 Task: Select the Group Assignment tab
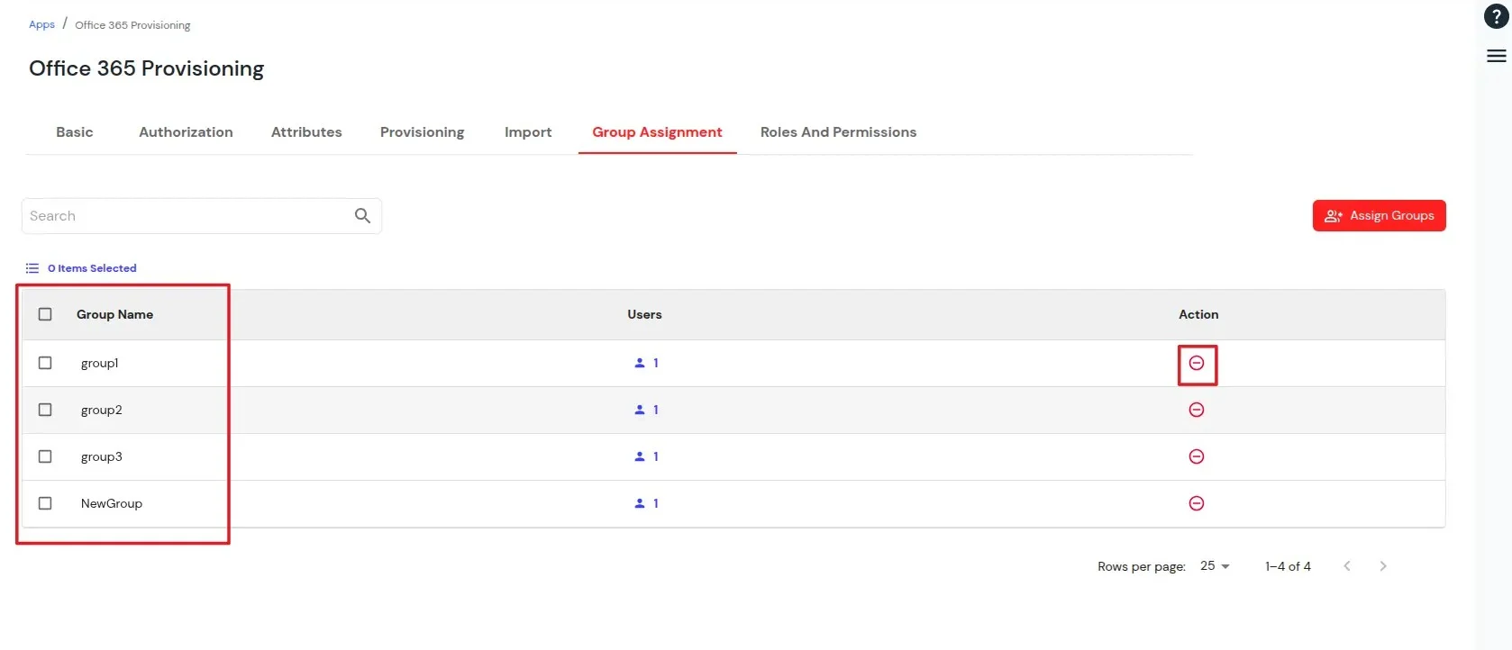[x=657, y=132]
